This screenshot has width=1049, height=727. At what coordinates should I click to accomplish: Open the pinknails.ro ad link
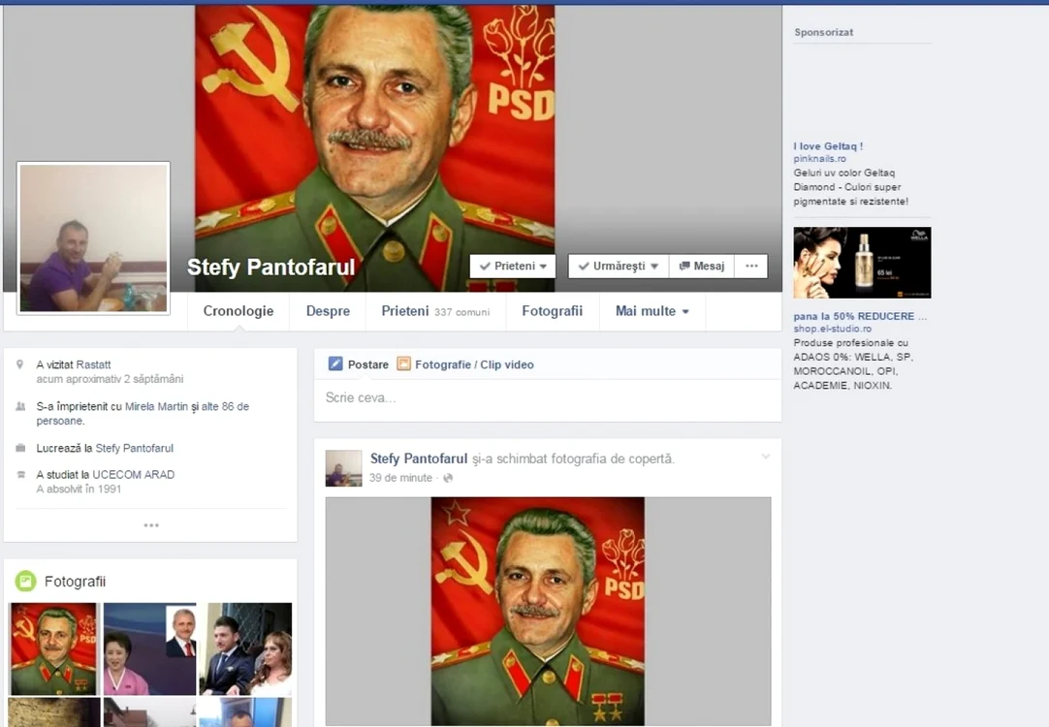[x=819, y=159]
